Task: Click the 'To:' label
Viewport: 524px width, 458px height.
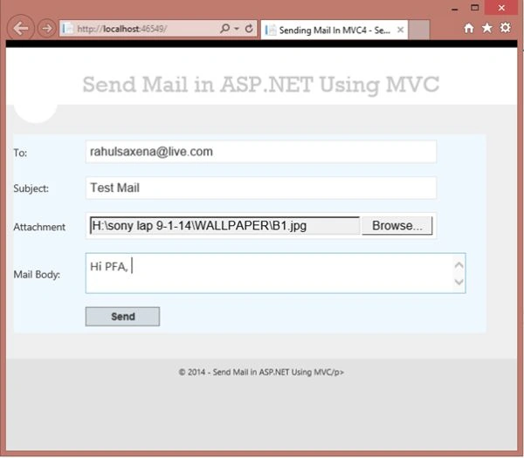Action: click(x=20, y=153)
